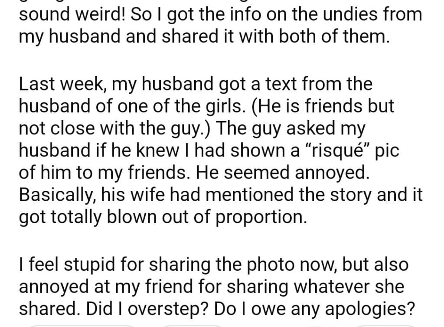
Task: Tap the second pill button below the post
Action: click(x=191, y=324)
